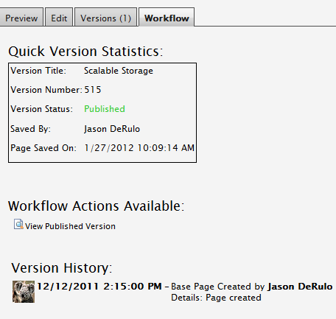
Task: Click the koala avatar in Version History
Action: coord(24,292)
